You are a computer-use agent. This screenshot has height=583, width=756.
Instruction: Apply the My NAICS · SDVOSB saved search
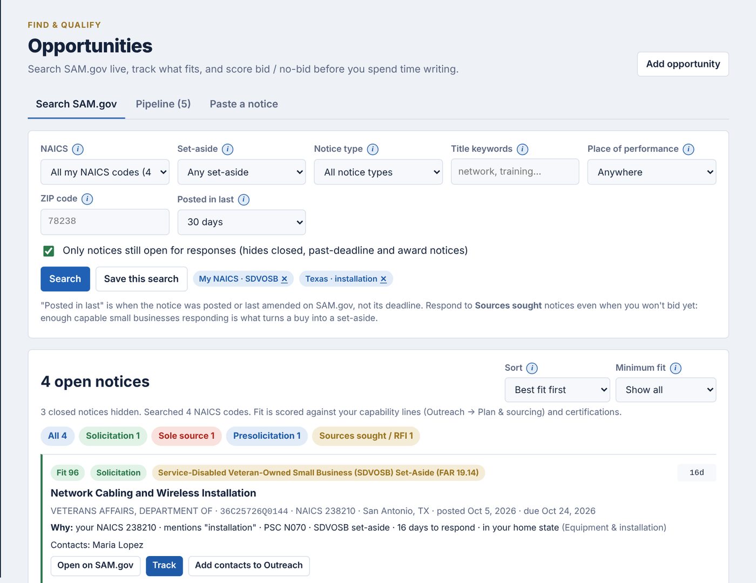click(x=238, y=279)
